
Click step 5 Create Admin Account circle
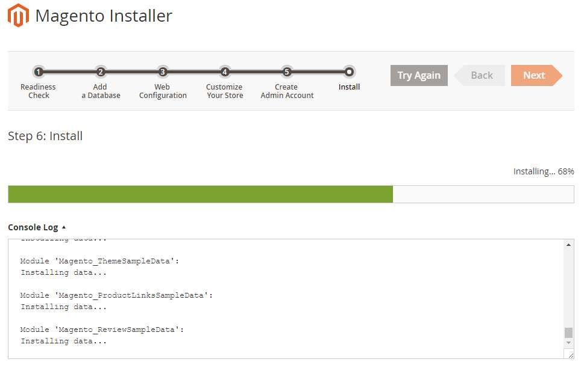tap(286, 72)
